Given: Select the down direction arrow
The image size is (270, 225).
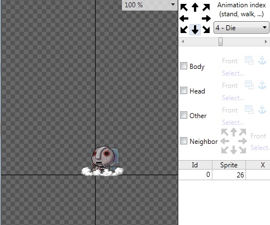Looking at the screenshot, I should pos(195,30).
